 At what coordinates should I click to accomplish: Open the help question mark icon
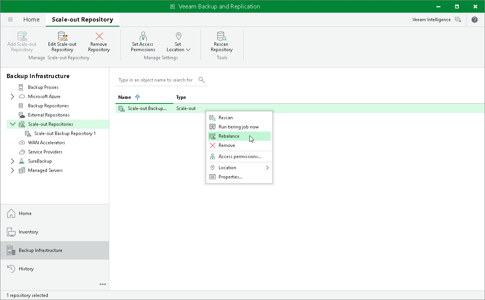pos(474,20)
